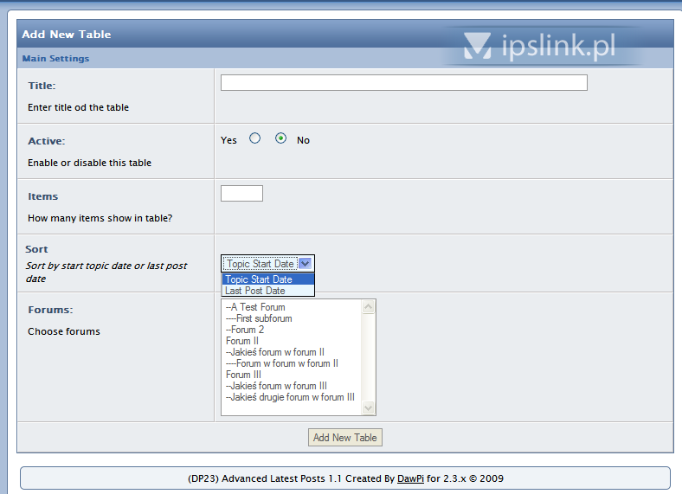Click forums list scroll down arrow

coord(369,408)
